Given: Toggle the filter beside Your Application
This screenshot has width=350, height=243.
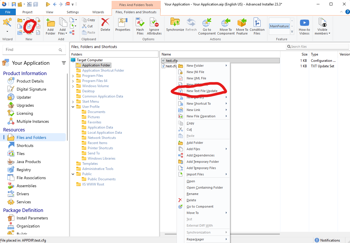Looking at the screenshot, I should pyautogui.click(x=64, y=63).
